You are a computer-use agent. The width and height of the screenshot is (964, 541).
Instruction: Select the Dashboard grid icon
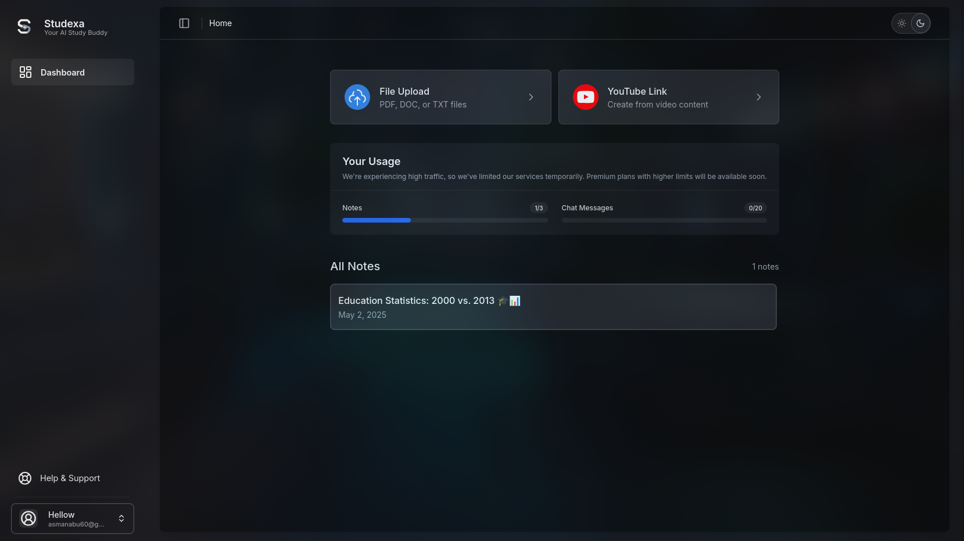pos(26,72)
